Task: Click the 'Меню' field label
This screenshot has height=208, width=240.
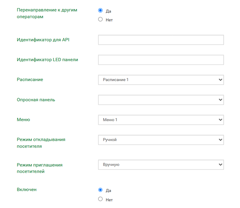Action: [23, 120]
